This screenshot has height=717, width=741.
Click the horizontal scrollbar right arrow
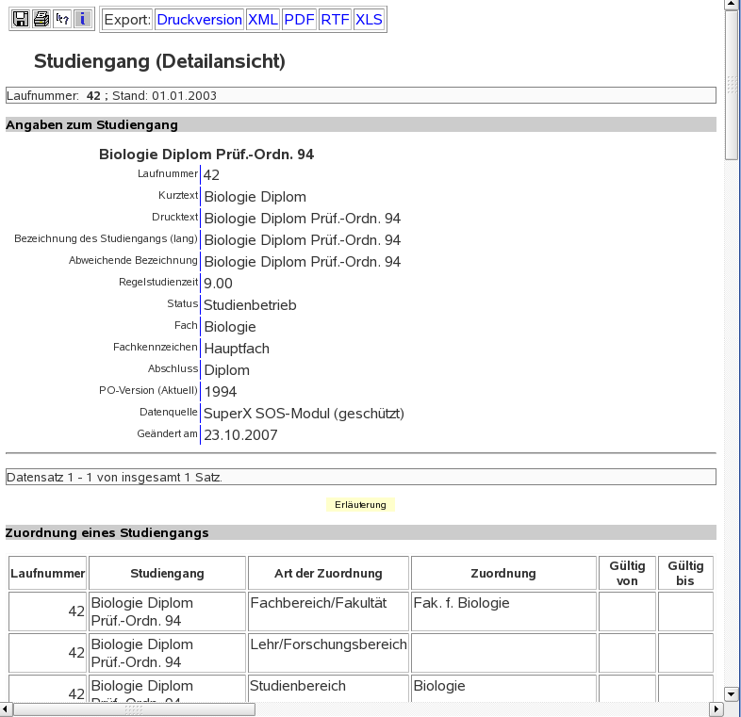[716, 709]
